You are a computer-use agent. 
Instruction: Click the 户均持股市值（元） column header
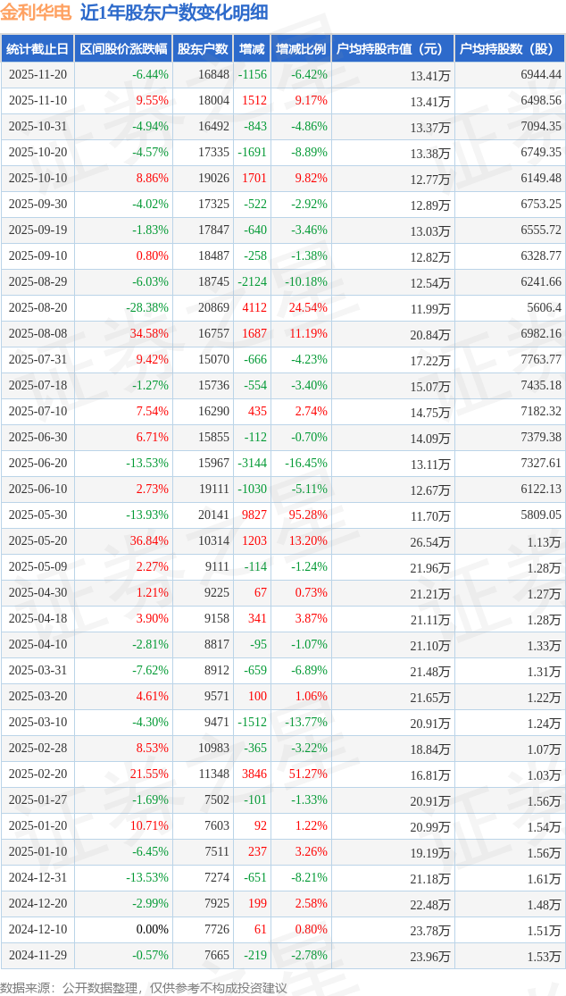coord(393,49)
